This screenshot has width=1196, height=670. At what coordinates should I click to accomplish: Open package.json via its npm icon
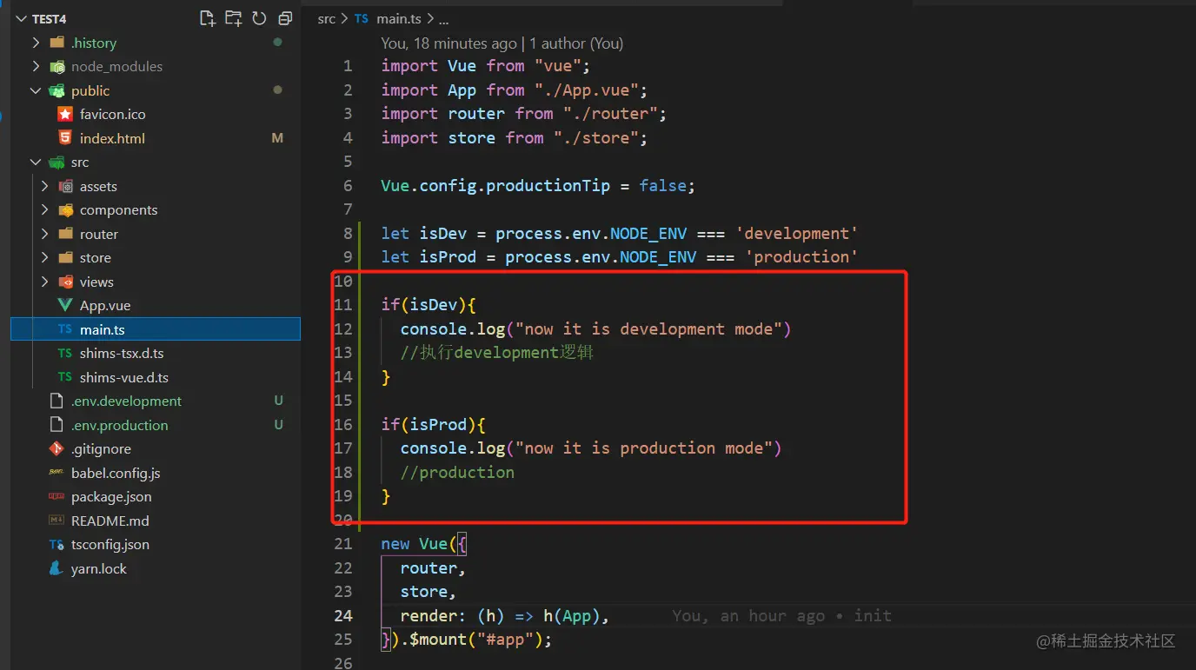(x=56, y=497)
